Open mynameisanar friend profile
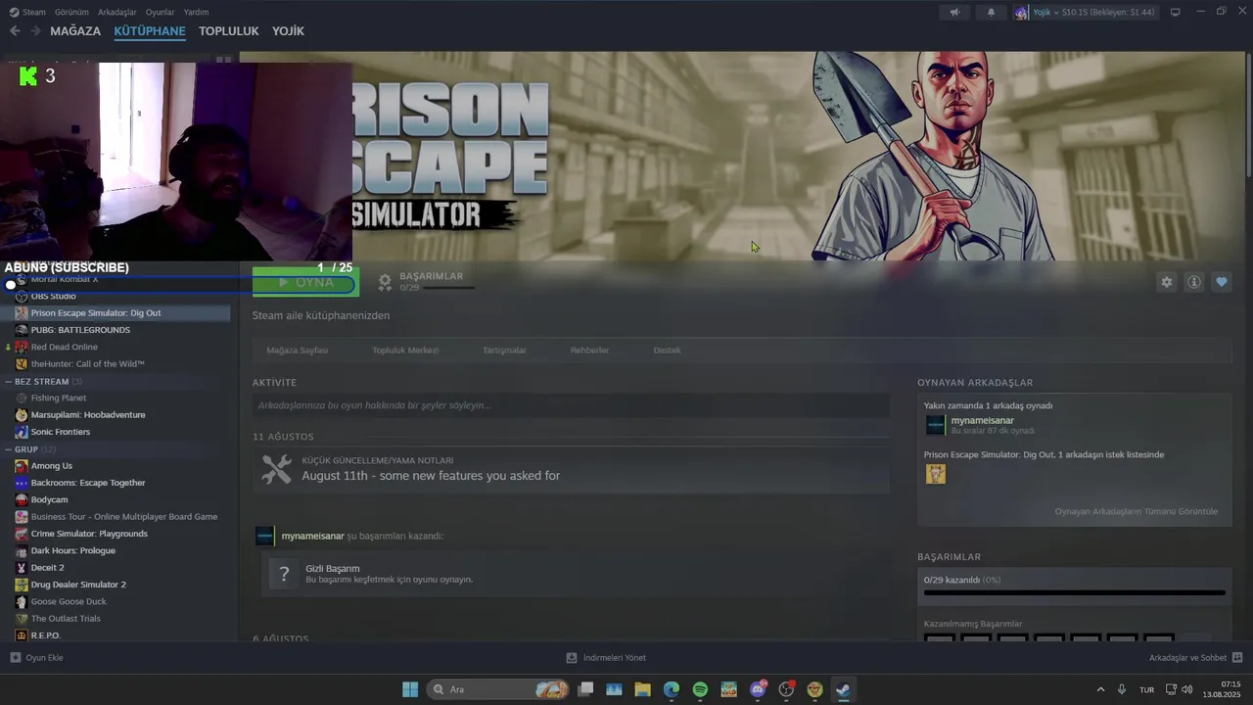This screenshot has width=1253, height=705. click(x=982, y=421)
